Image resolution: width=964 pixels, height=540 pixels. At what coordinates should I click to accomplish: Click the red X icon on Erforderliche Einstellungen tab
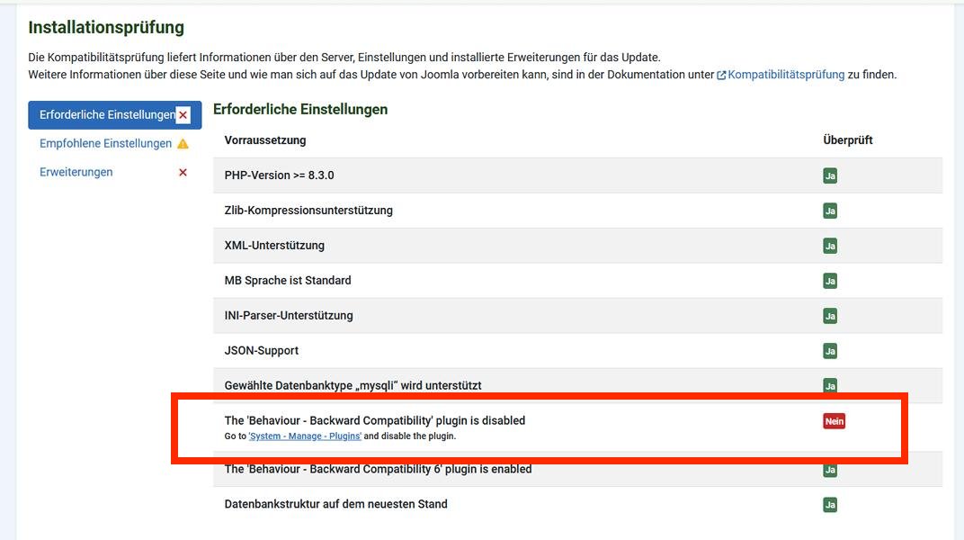click(183, 114)
